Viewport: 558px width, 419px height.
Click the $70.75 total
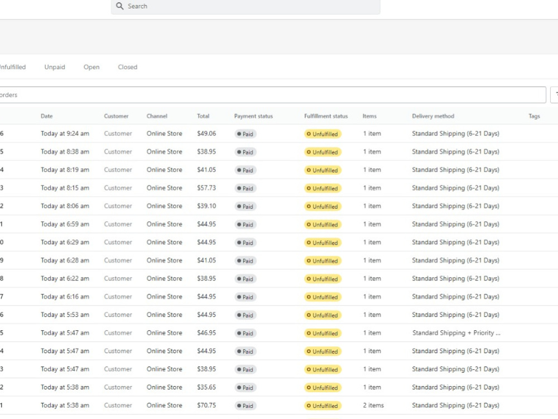[206, 406]
